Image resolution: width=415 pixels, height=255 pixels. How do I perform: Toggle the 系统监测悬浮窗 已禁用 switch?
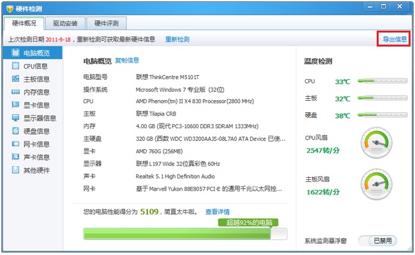(378, 240)
